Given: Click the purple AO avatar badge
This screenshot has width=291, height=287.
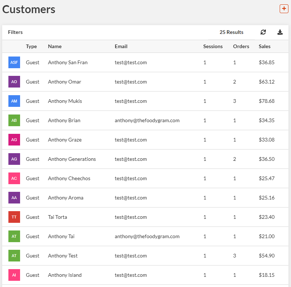Looking at the screenshot, I should 14,82.
